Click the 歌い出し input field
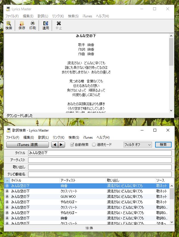The image size is (179, 237). (100, 167)
